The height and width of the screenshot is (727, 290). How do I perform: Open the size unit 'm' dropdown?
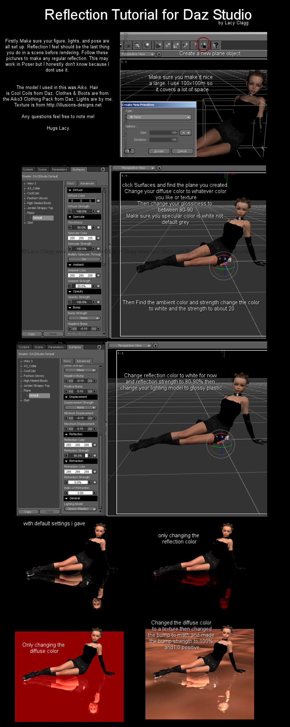point(185,133)
